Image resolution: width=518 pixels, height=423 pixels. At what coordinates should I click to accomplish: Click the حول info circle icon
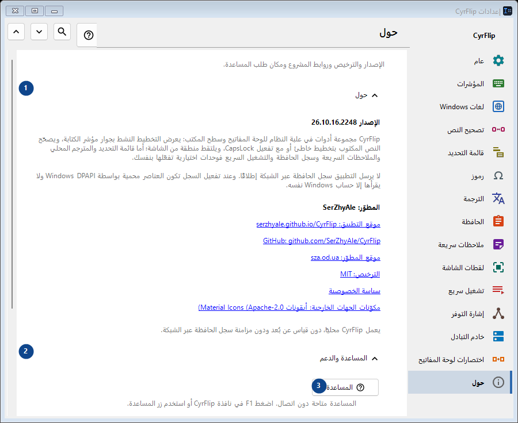(498, 382)
